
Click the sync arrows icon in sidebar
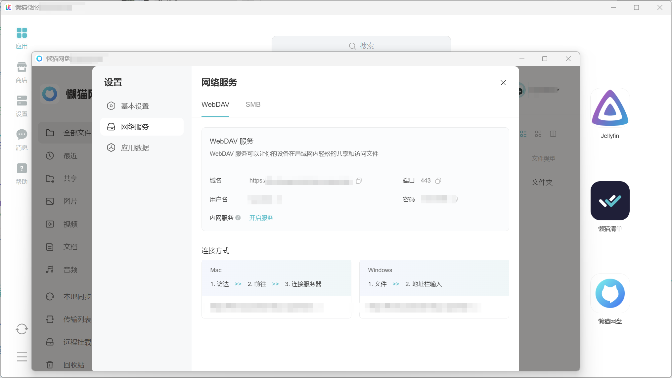pos(22,329)
